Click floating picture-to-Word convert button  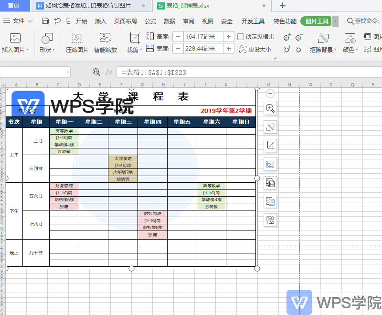click(x=270, y=183)
